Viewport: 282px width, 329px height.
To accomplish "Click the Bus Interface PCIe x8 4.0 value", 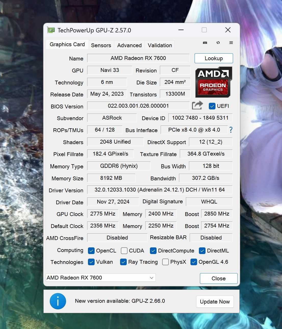I will click(x=194, y=130).
